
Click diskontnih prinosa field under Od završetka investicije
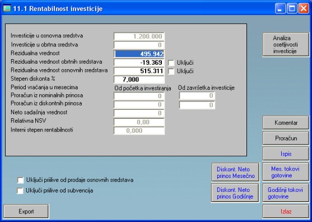[197, 105]
